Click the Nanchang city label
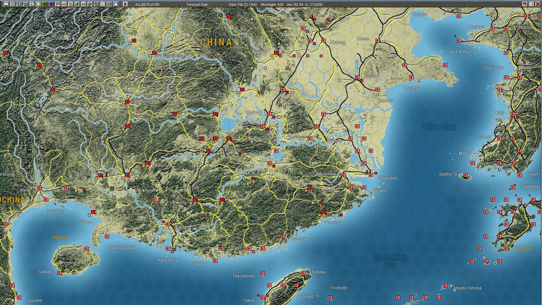 tap(258, 154)
